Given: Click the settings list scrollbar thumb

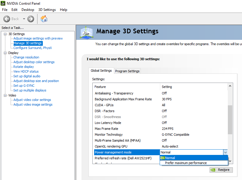Looking at the screenshot, I should pyautogui.click(x=230, y=120).
